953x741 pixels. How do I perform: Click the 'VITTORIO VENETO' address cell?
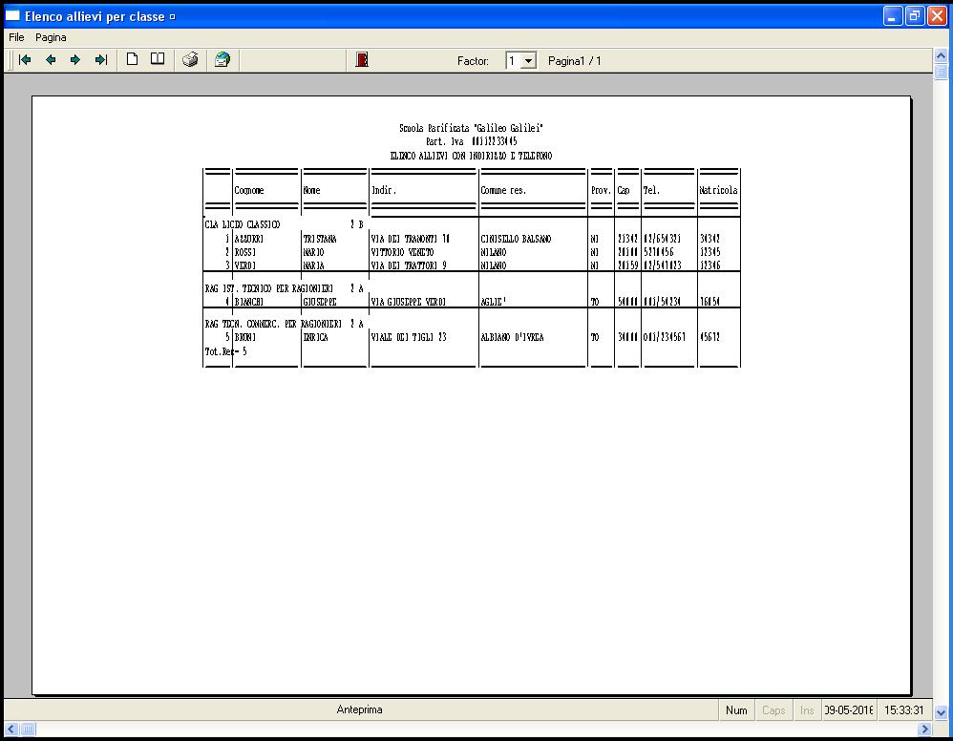[402, 252]
